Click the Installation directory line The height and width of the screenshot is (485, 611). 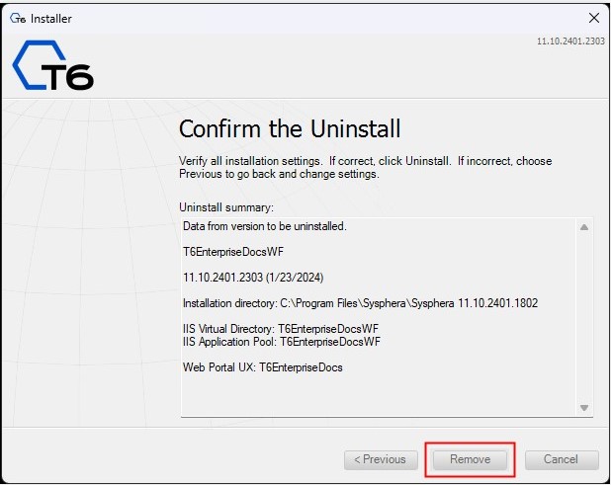tap(361, 303)
